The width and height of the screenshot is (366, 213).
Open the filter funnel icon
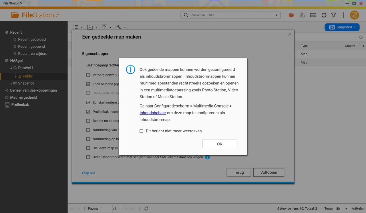334,15
